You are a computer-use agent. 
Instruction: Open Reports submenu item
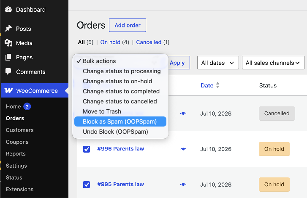click(16, 154)
